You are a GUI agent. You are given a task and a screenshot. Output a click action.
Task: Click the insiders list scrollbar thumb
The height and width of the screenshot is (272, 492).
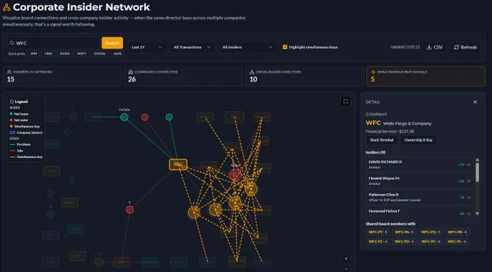478,172
